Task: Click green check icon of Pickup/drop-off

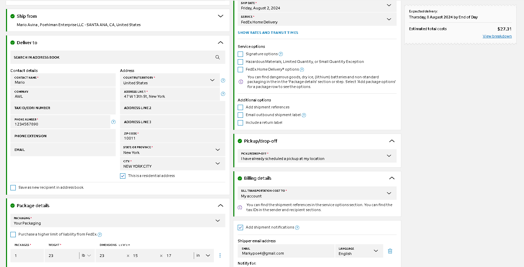Action: coord(240,141)
